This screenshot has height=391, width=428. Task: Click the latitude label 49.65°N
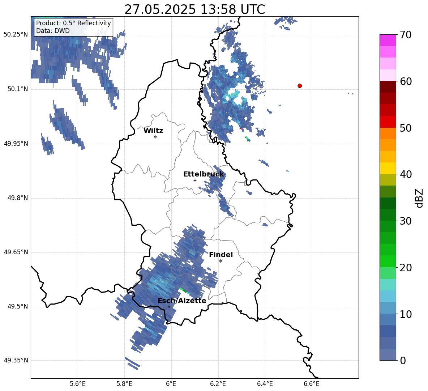point(16,252)
